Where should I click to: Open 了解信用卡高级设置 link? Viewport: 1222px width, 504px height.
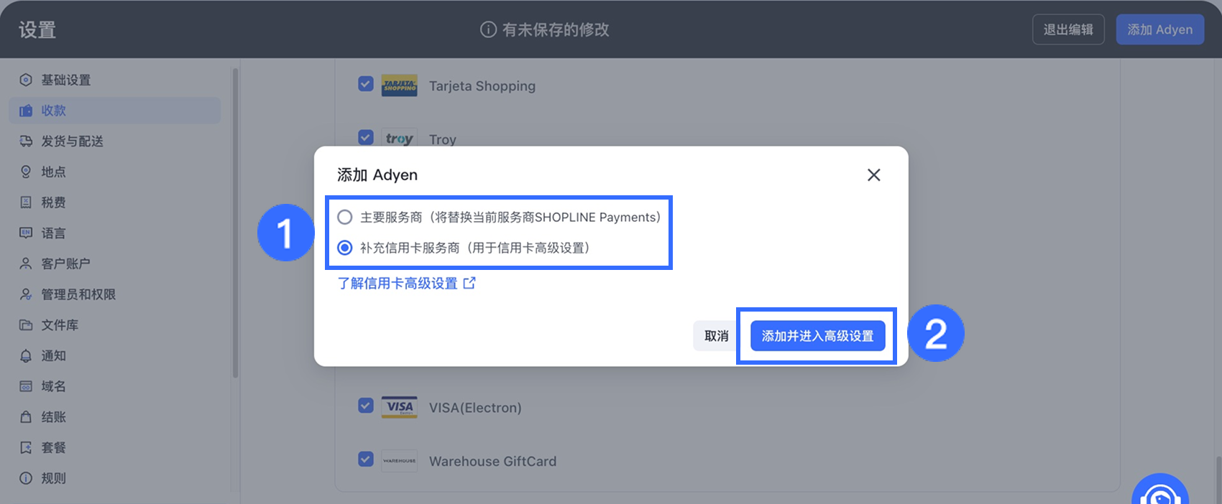pos(407,283)
